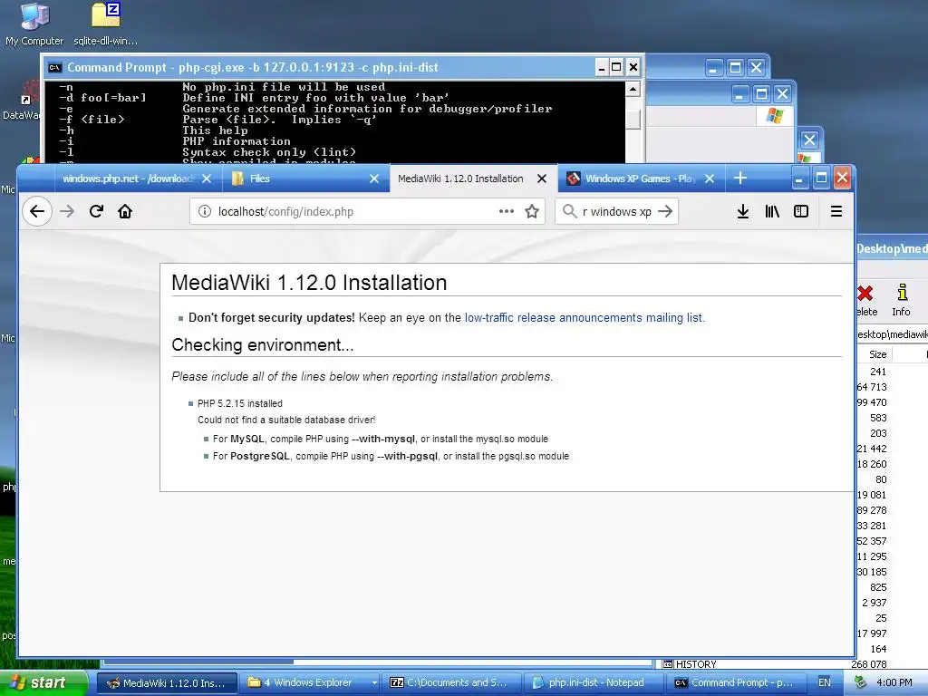The height and width of the screenshot is (696, 928).
Task: Click the system tray icon next to the clock
Action: pos(861,683)
